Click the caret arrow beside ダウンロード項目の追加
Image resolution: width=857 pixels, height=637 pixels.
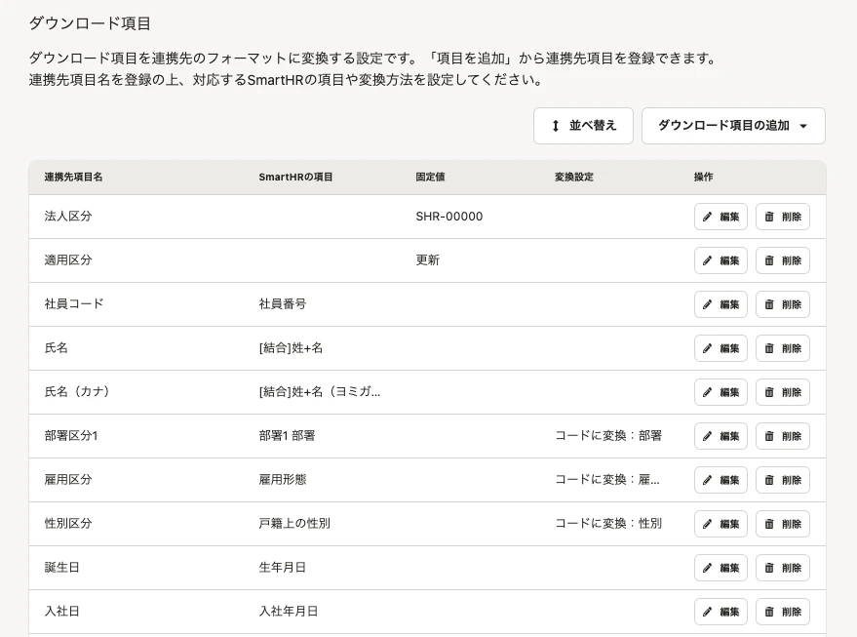tap(803, 126)
